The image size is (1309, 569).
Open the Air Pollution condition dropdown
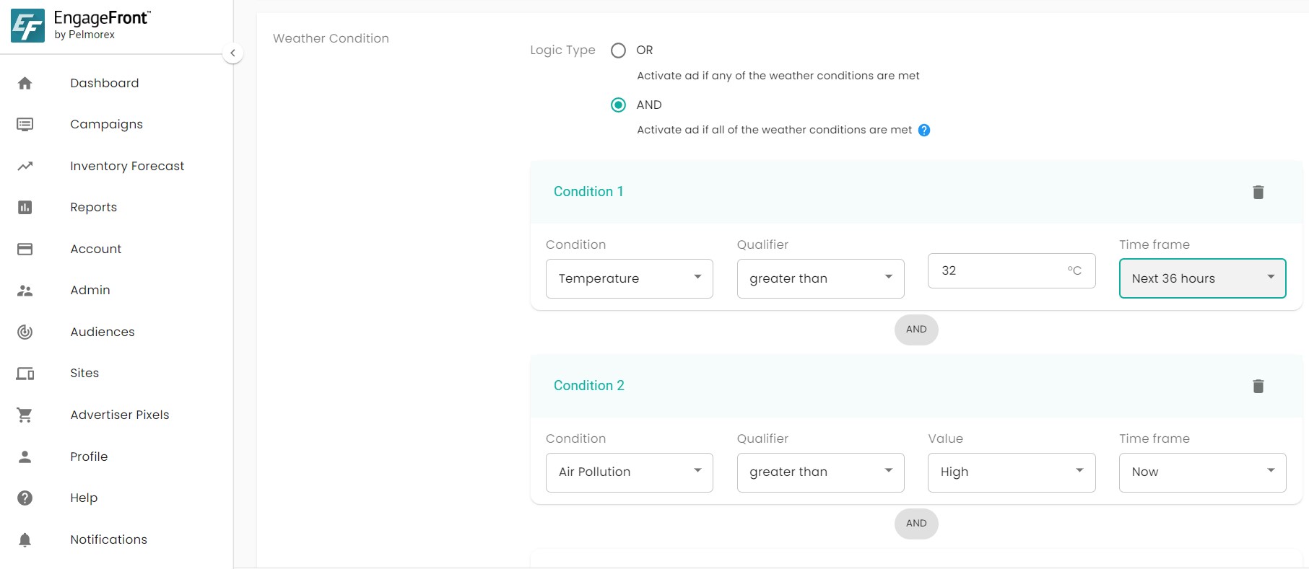[630, 472]
